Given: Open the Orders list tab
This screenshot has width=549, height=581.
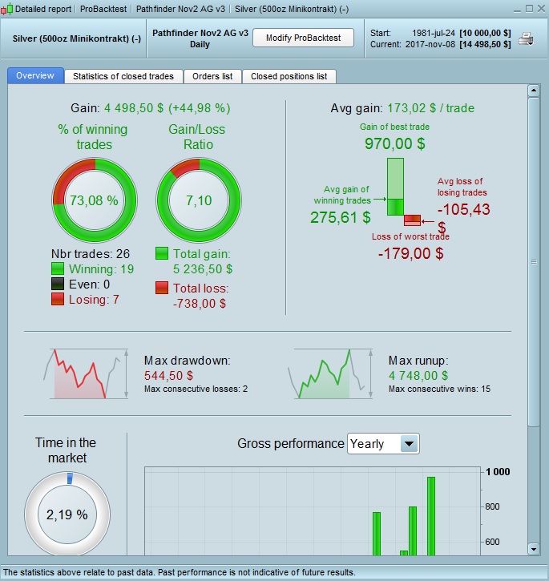Looking at the screenshot, I should 212,76.
